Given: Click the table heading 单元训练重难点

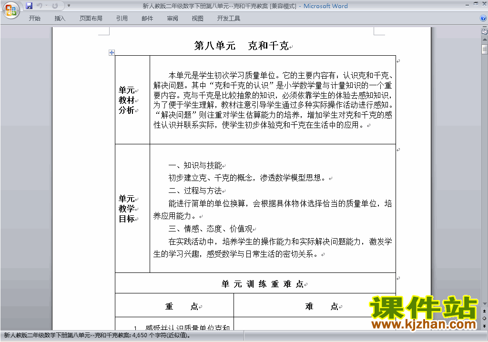Looking at the screenshot, I should [263, 284].
